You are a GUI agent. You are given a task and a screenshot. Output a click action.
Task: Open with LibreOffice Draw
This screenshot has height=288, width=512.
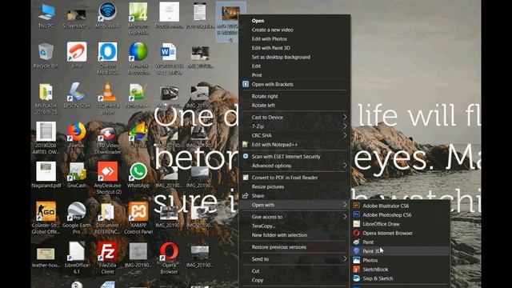coord(400,224)
